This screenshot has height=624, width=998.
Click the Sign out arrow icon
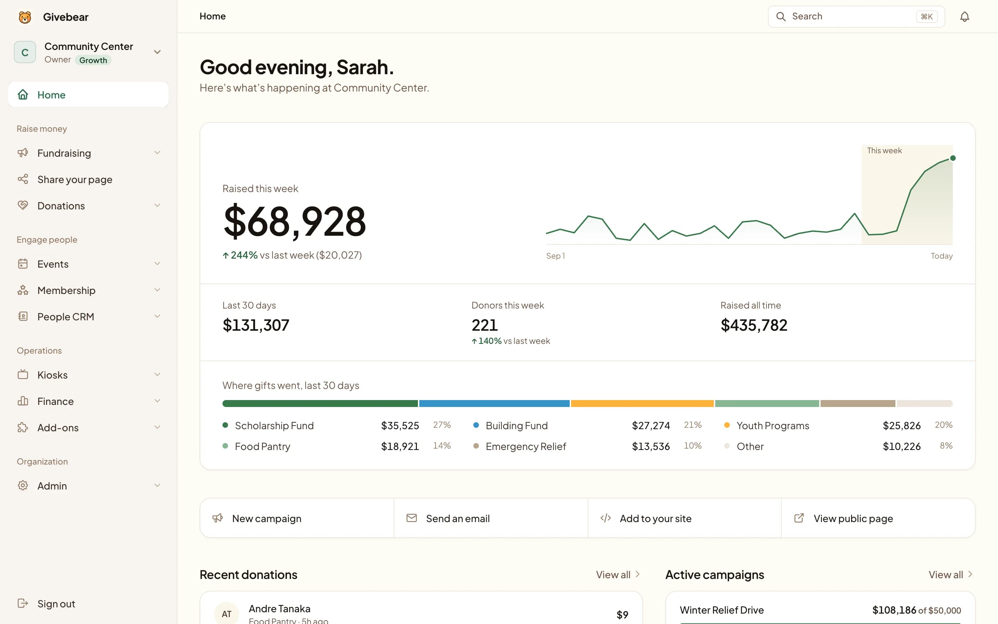(23, 603)
